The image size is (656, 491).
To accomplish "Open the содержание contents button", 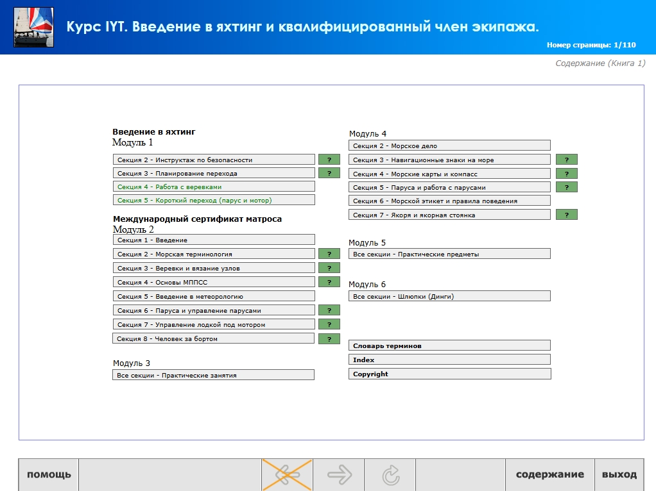I will [549, 475].
